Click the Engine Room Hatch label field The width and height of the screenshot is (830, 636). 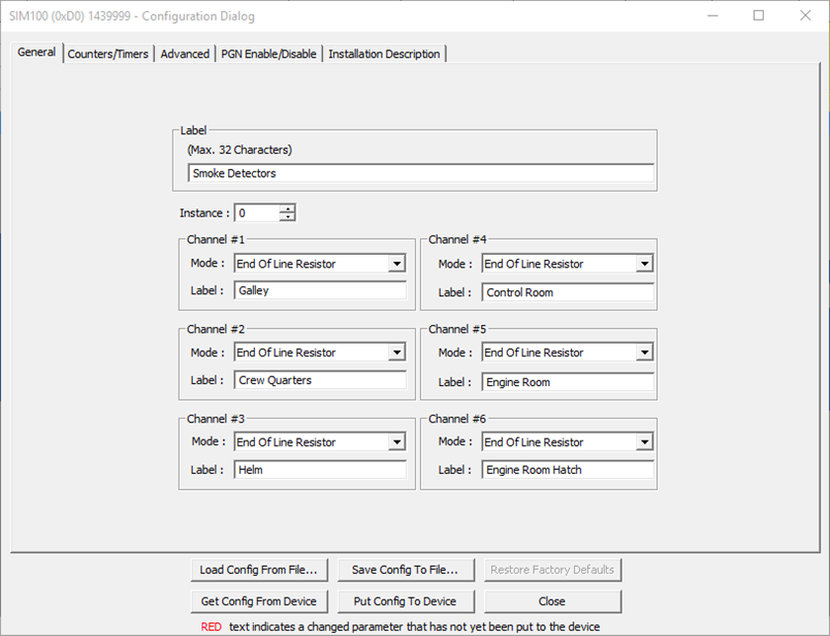point(568,470)
